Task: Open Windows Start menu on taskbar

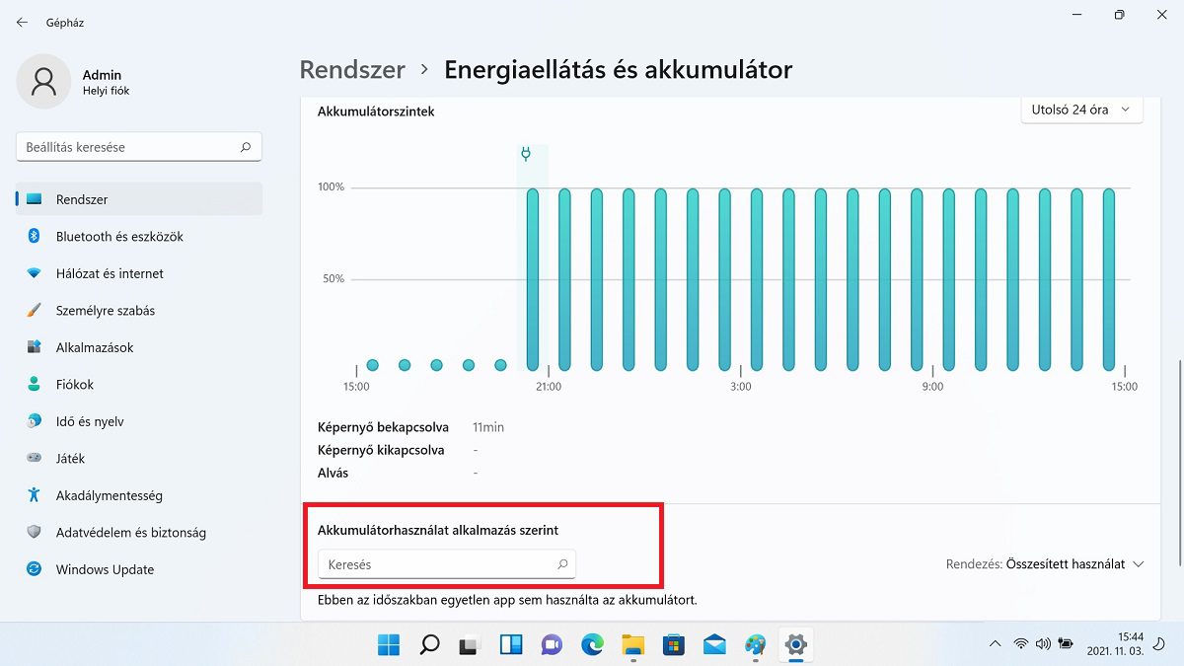Action: tap(389, 644)
